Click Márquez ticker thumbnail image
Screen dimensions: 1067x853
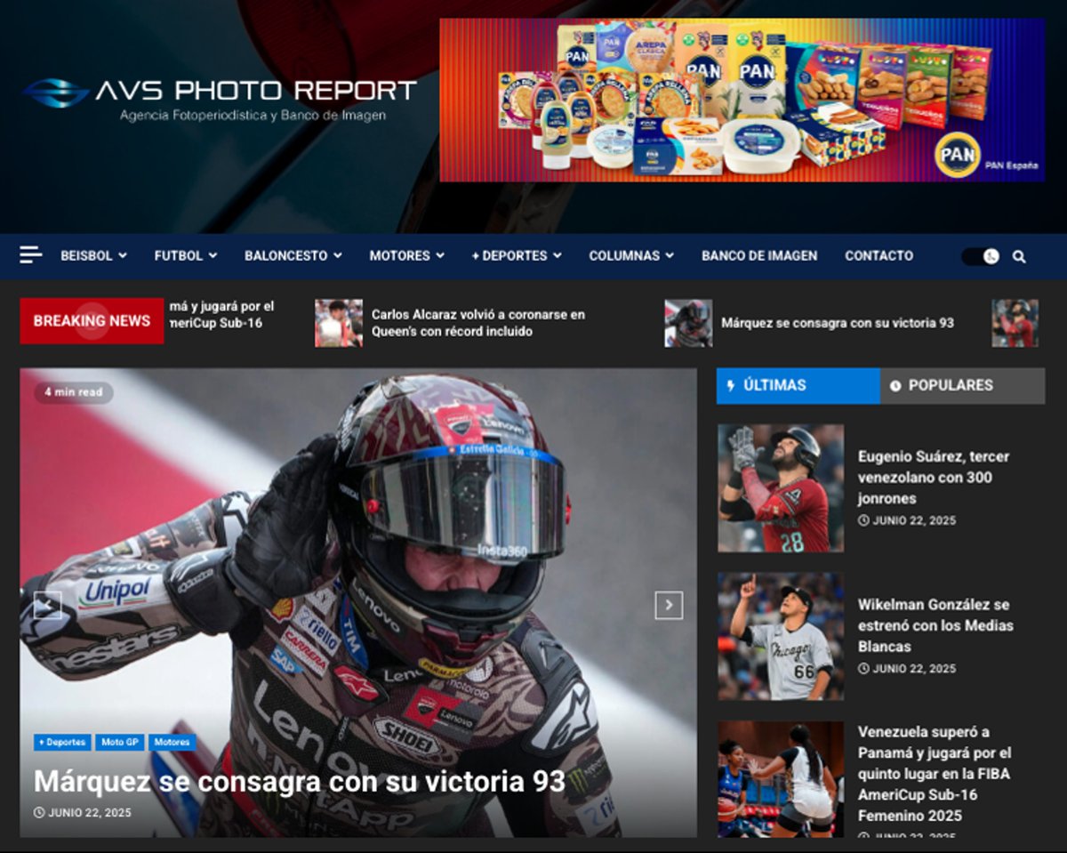pos(688,323)
